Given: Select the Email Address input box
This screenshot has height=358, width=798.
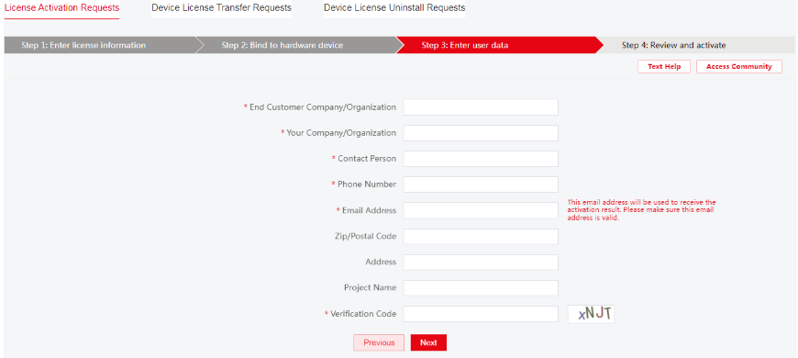Looking at the screenshot, I should pos(481,210).
